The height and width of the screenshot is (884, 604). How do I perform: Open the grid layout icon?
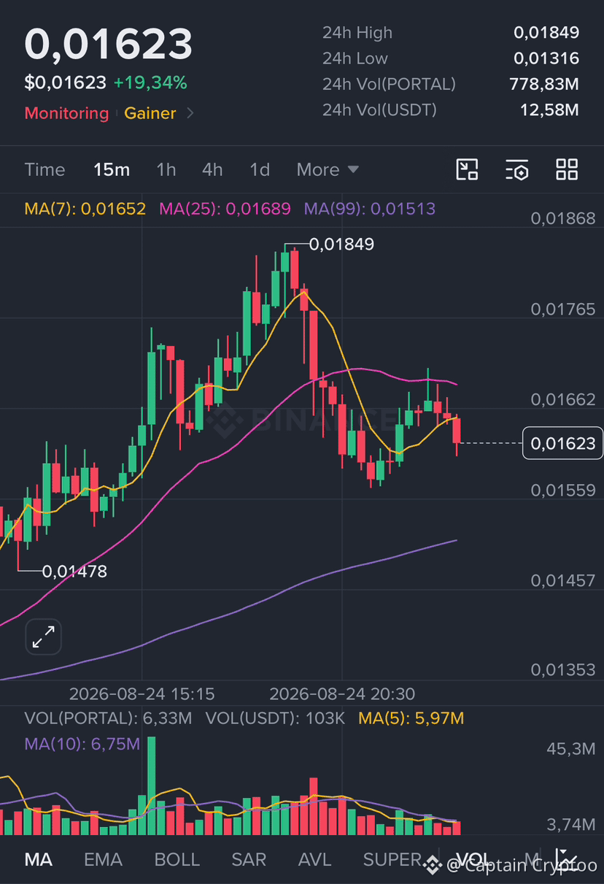(x=567, y=169)
